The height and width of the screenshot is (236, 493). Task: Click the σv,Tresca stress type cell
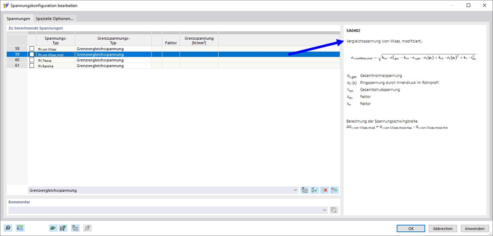coord(56,60)
